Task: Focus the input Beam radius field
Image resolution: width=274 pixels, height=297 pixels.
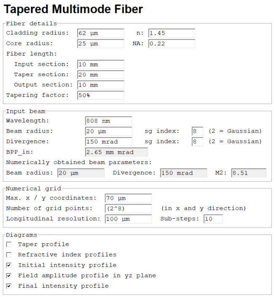Action: (x=109, y=131)
